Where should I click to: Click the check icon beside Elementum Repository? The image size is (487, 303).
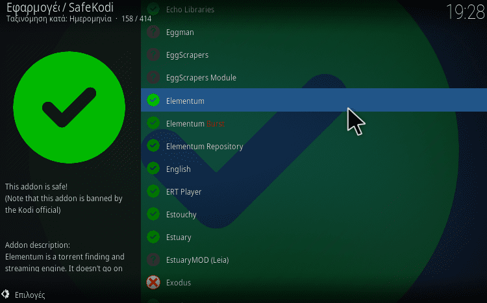153,145
